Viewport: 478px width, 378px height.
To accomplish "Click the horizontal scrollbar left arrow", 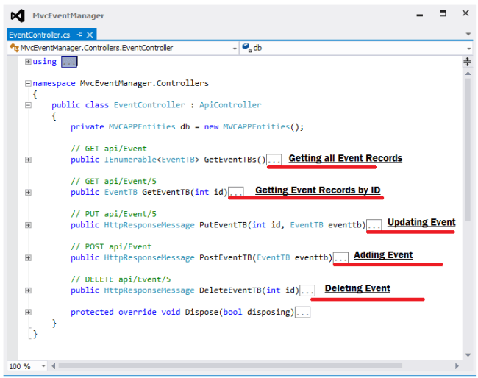I will click(54, 365).
